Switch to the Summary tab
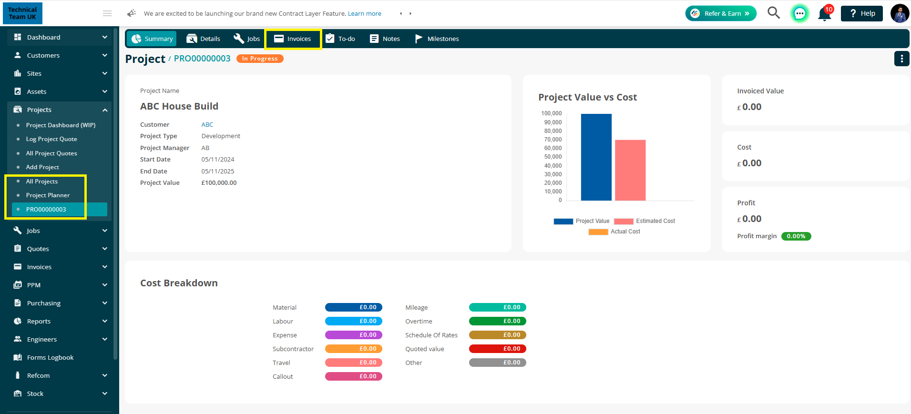This screenshot has height=414, width=911. coord(152,39)
